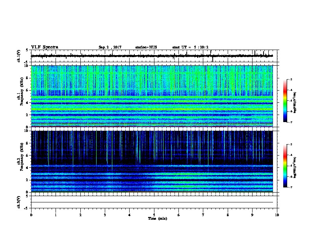Click the date label Sep. 2, 2017
312x241 pixels.
coord(110,47)
